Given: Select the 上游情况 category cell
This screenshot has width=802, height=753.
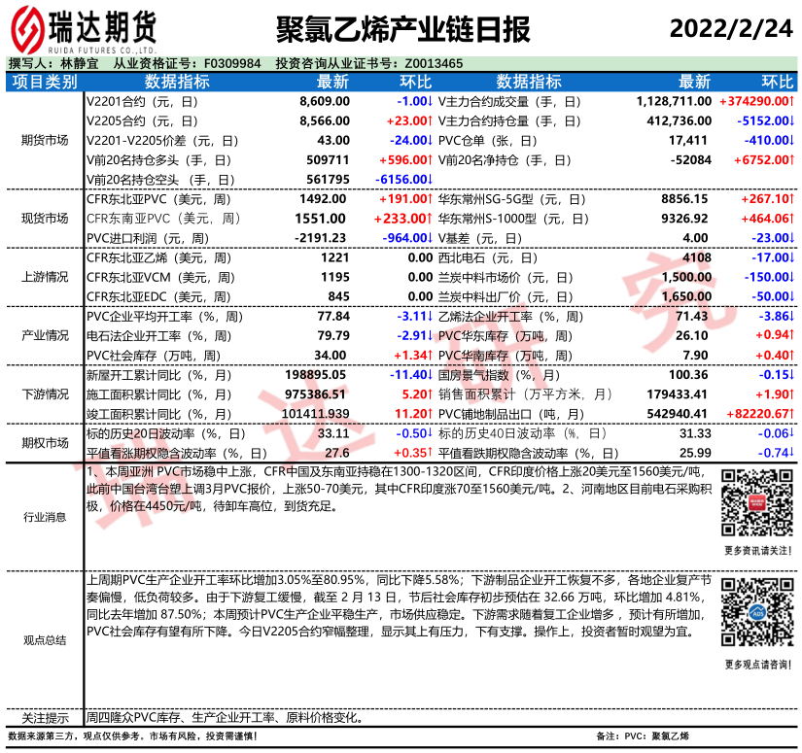Looking at the screenshot, I should click(x=45, y=277).
